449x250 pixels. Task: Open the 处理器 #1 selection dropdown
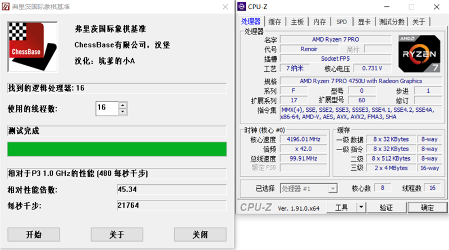[x=309, y=189]
